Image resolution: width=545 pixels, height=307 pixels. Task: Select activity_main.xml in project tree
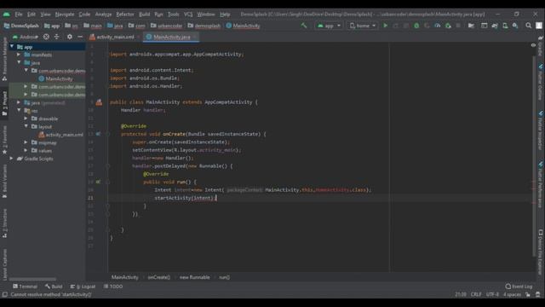(x=60, y=135)
